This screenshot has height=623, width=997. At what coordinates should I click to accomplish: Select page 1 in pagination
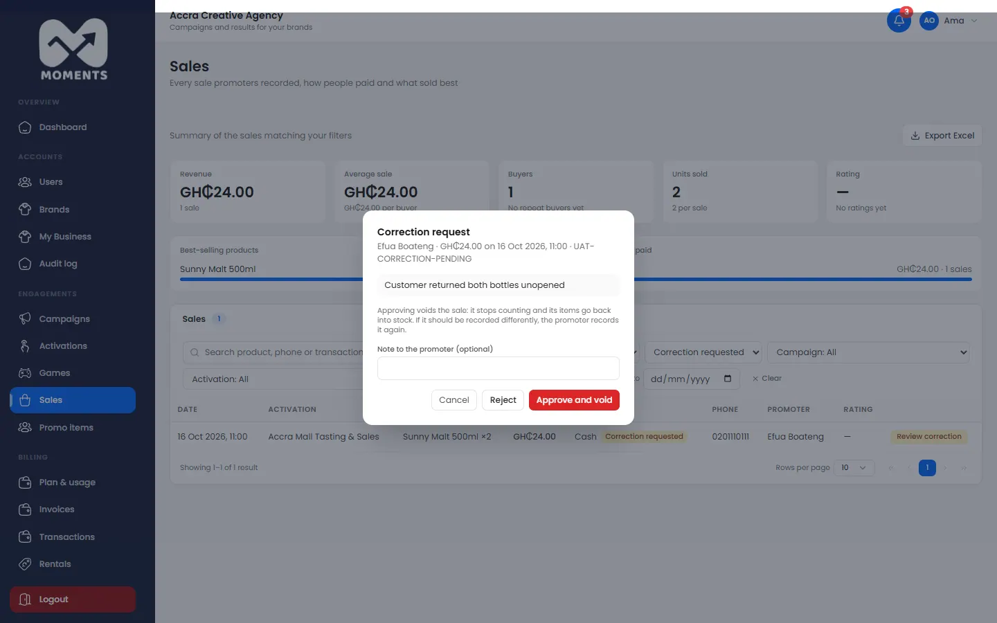click(x=927, y=468)
